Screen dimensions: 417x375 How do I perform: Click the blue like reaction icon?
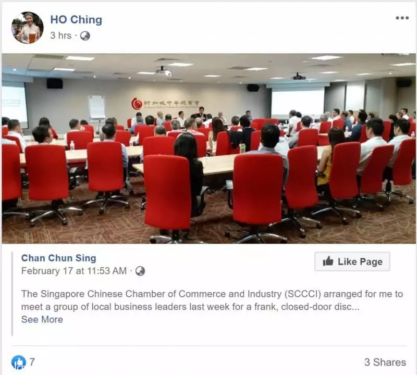19,362
